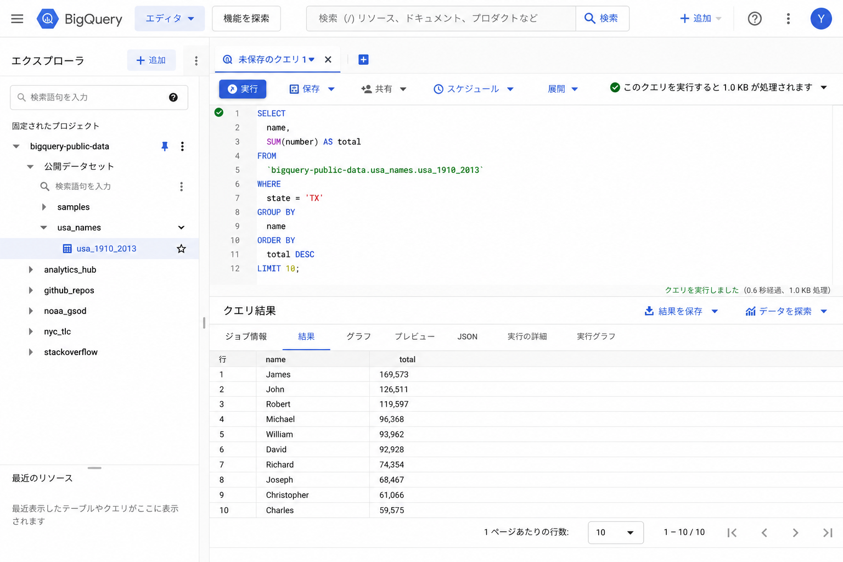843x562 pixels.
Task: Click the Explorer 追加 button
Action: (151, 60)
